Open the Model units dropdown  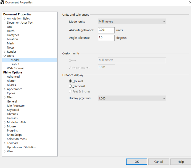point(132,22)
